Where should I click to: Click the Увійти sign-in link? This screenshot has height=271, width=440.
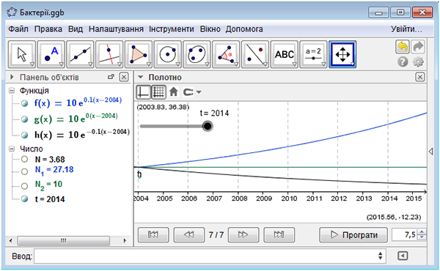click(x=406, y=29)
